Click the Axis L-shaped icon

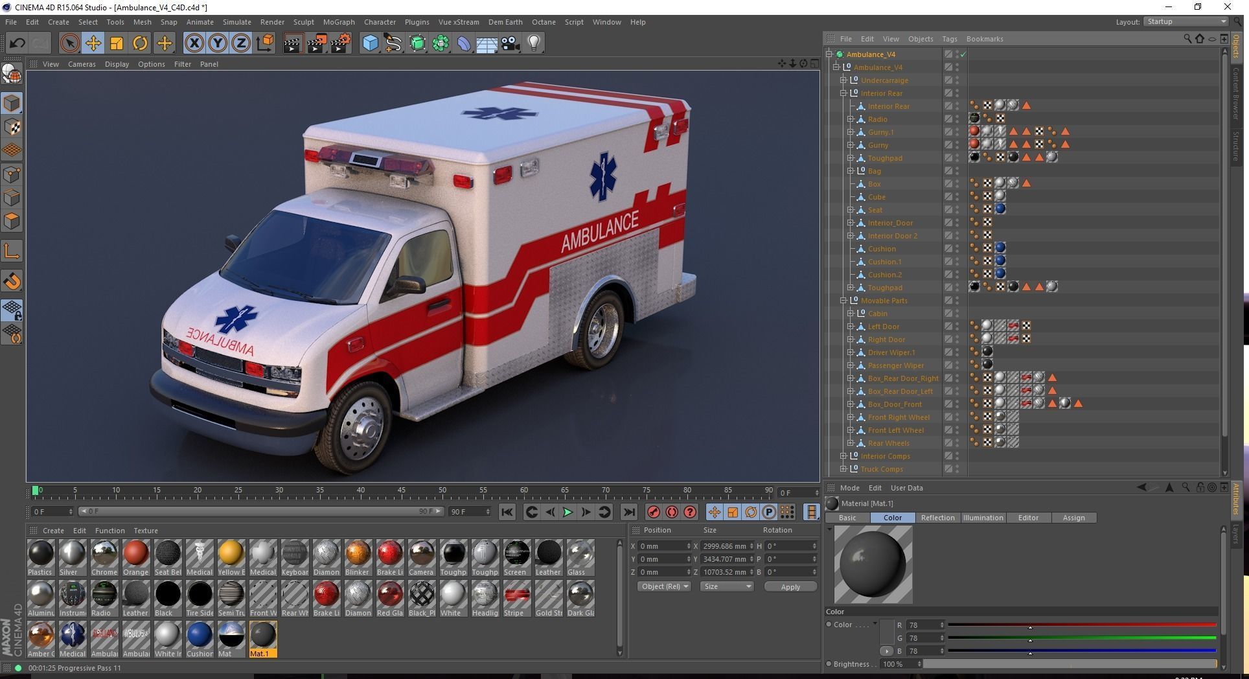(12, 251)
